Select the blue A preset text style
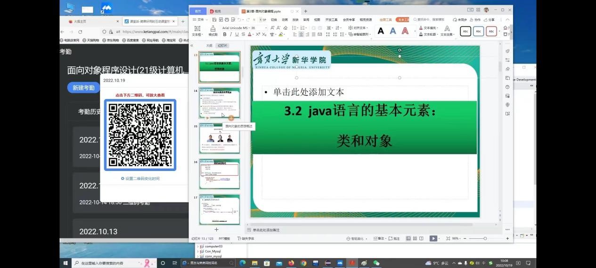 pyautogui.click(x=393, y=31)
